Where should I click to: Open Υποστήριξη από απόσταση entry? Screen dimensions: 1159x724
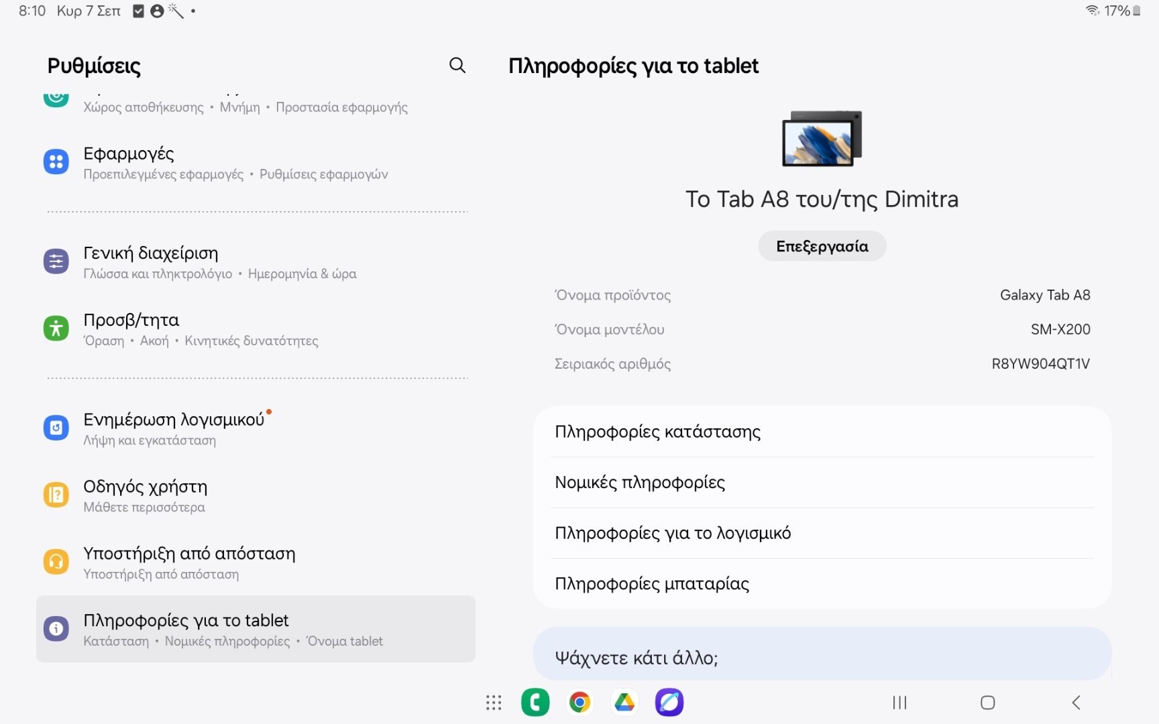(256, 562)
